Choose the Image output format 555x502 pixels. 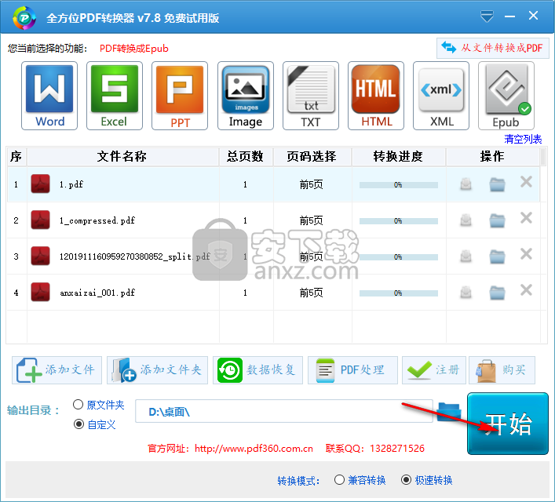pyautogui.click(x=246, y=96)
